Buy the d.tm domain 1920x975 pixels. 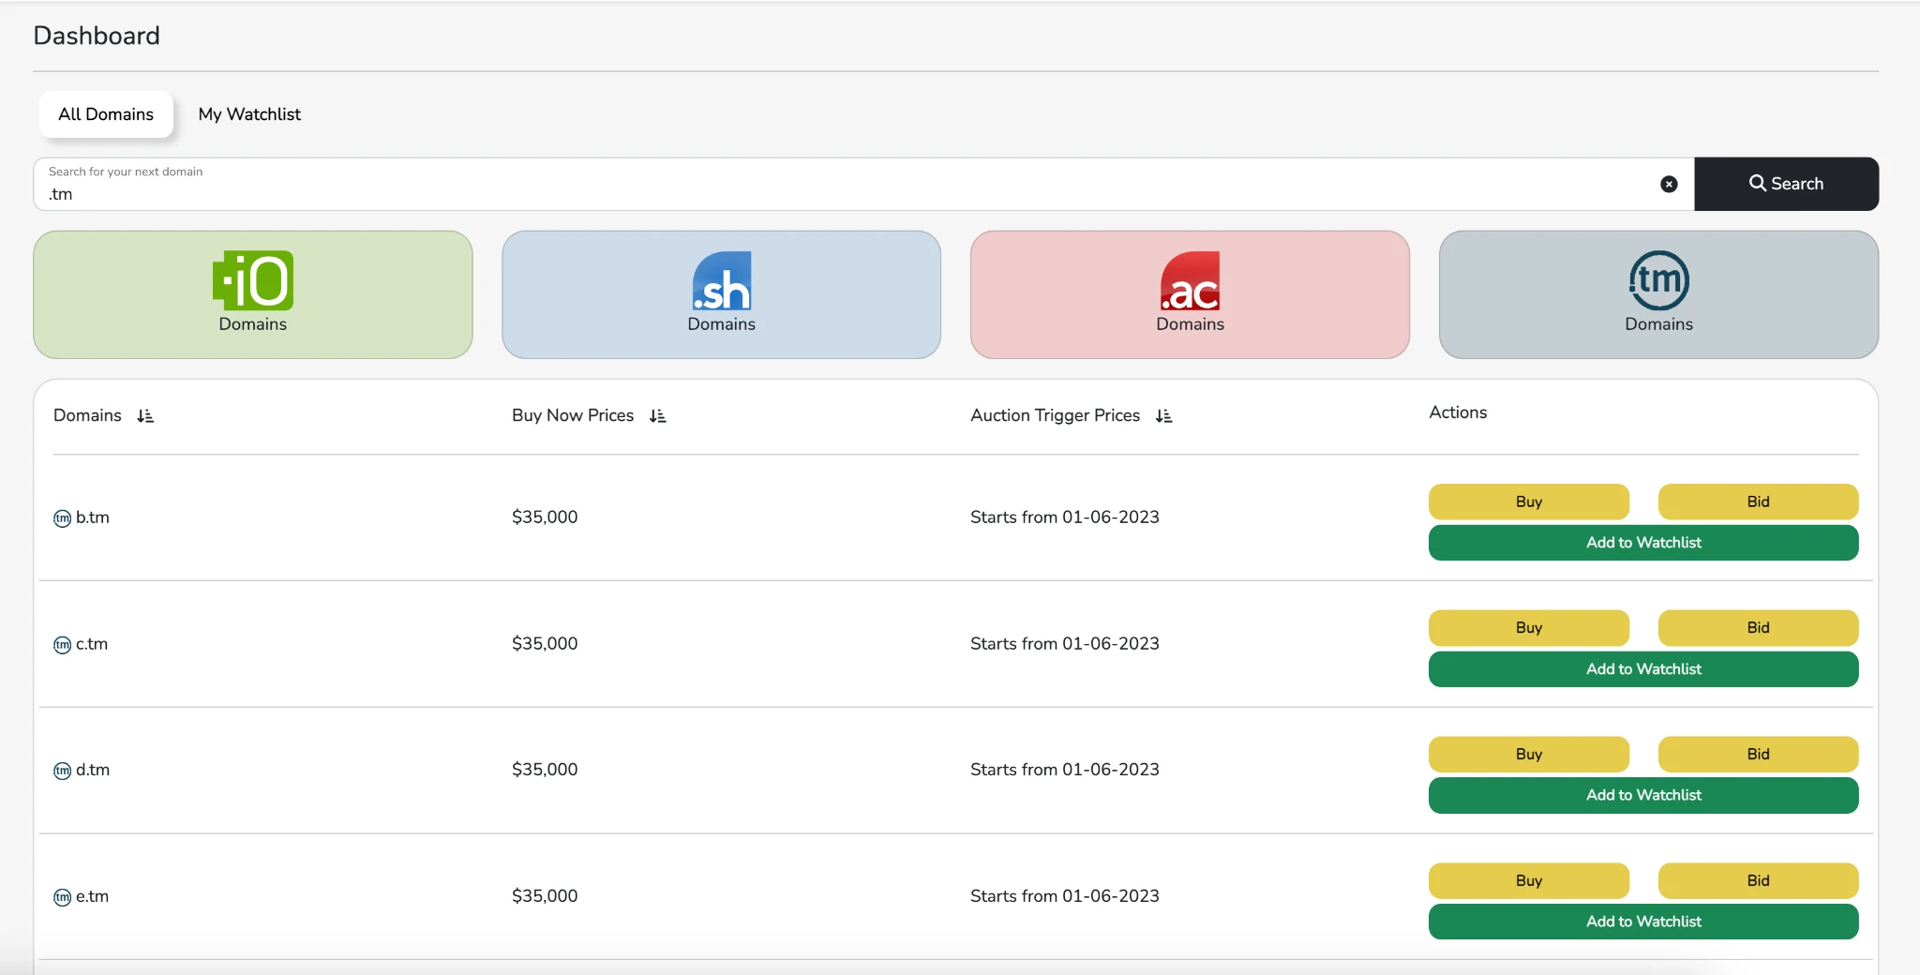[x=1528, y=755]
